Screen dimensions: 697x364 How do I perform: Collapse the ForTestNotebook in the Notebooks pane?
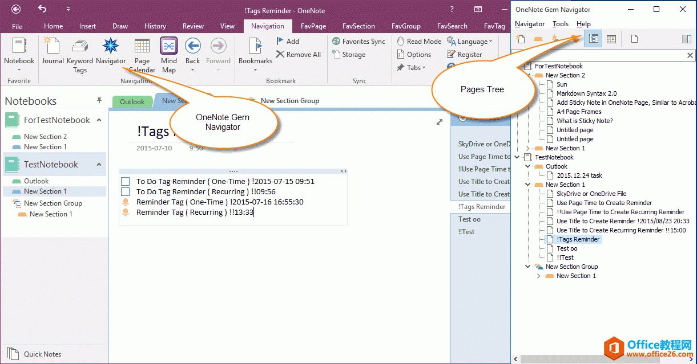[x=98, y=120]
